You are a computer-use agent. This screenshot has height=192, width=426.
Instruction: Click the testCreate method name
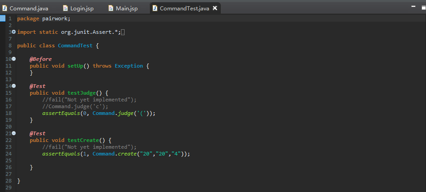tap(83, 140)
